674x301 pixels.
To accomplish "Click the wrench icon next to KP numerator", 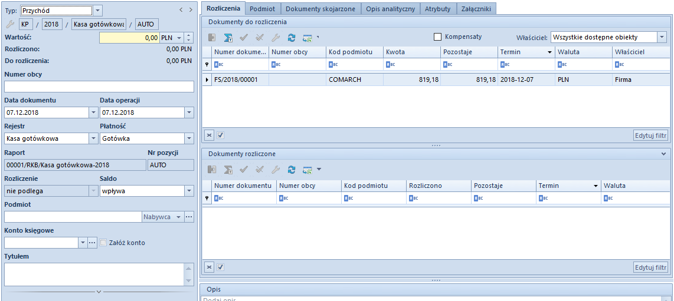I will point(9,24).
